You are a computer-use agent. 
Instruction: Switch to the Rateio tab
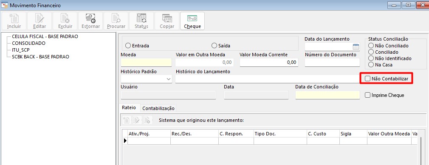pyautogui.click(x=129, y=108)
